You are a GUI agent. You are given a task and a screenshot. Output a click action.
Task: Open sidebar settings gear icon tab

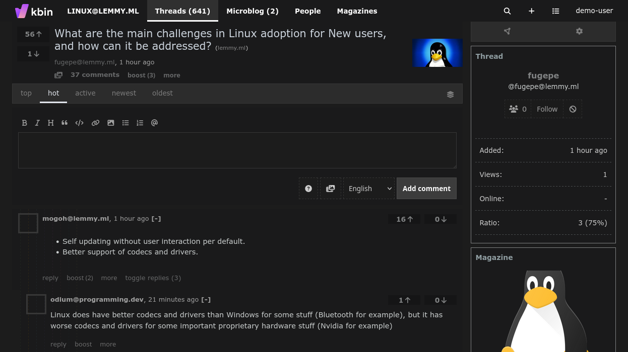coord(580,31)
